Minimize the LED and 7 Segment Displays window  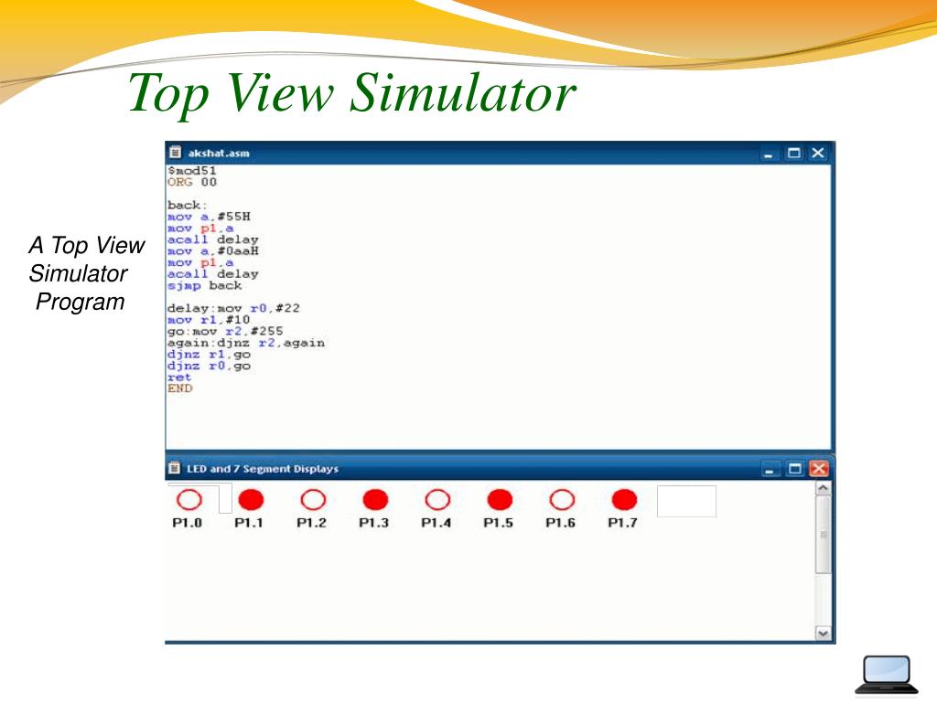[x=770, y=469]
